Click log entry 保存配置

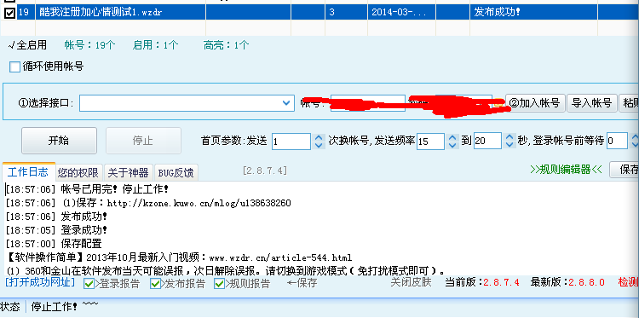pos(54,244)
